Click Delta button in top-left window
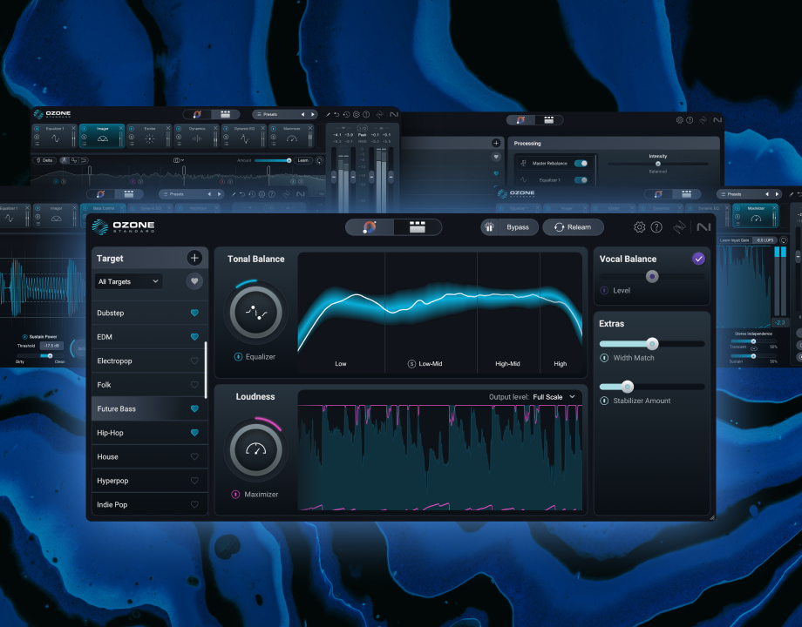 pyautogui.click(x=44, y=160)
